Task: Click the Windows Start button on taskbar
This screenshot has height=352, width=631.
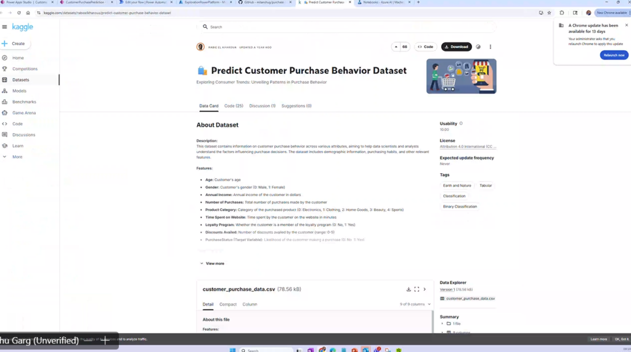Action: click(232, 350)
